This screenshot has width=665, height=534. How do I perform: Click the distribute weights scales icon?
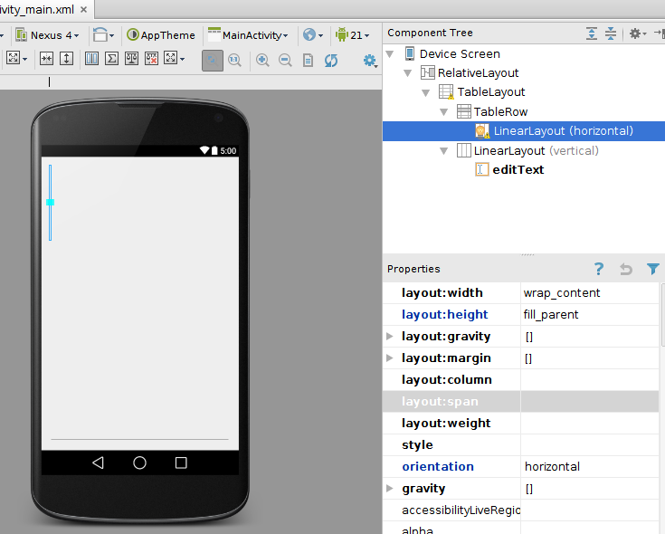(x=131, y=59)
